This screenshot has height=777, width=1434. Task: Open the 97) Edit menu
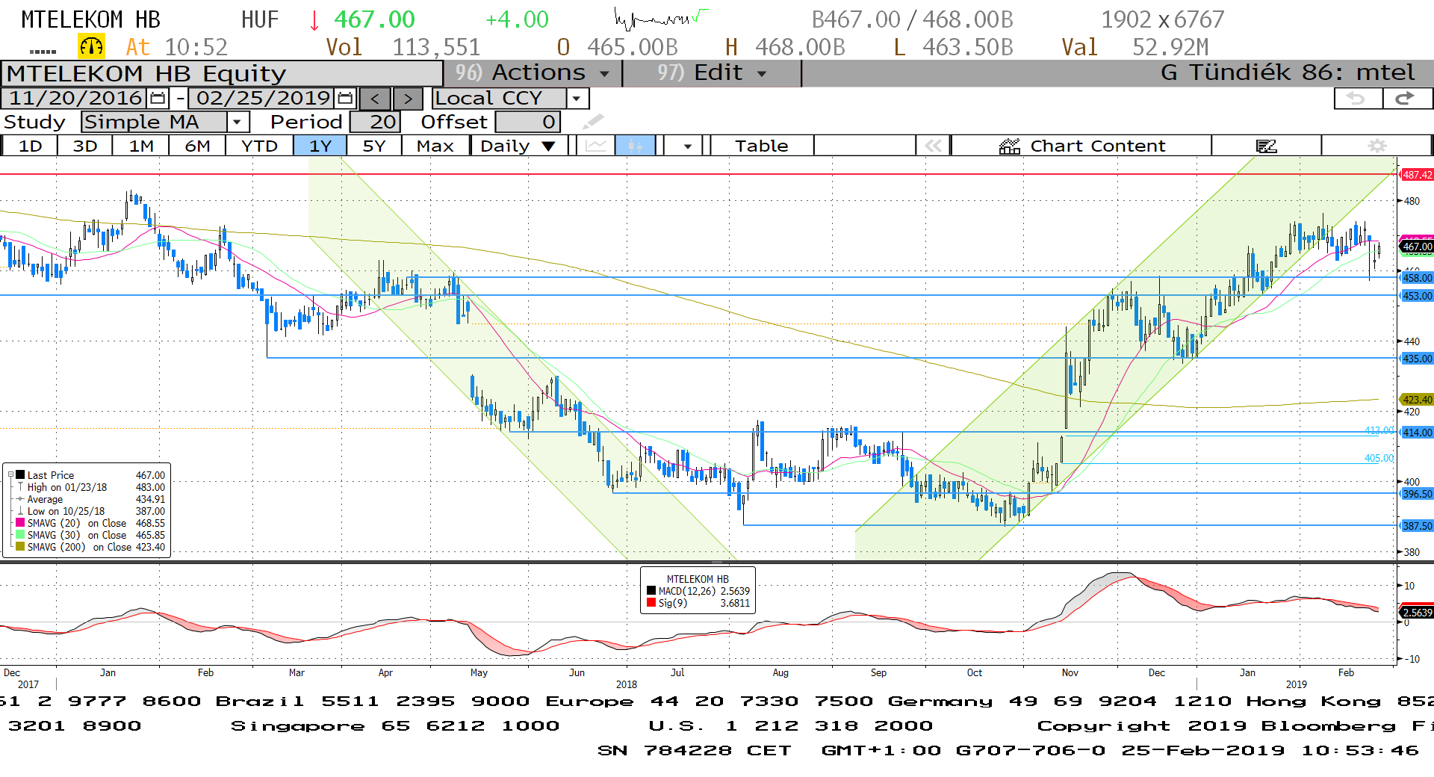point(712,73)
